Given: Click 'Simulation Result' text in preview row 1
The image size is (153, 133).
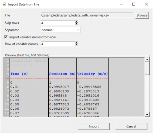Looking at the screenshot, I should [x=29, y=61].
